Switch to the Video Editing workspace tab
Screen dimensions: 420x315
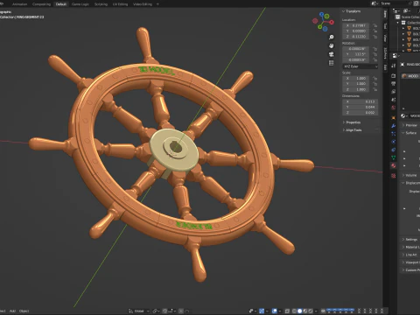(143, 4)
